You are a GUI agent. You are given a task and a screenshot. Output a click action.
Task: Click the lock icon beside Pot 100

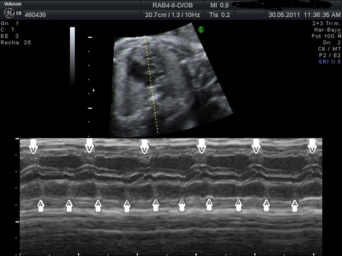tap(339, 35)
